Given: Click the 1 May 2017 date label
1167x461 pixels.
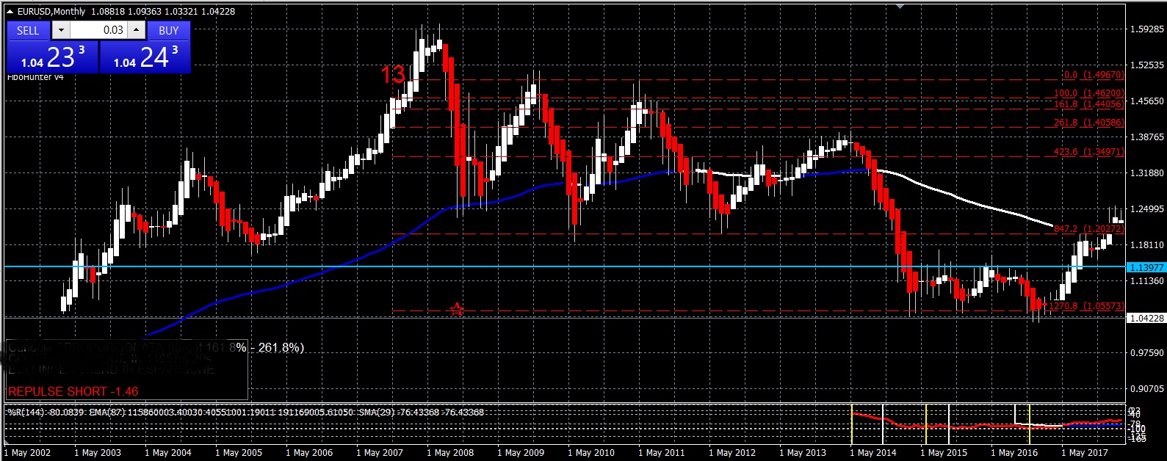Looking at the screenshot, I should pos(1085,453).
